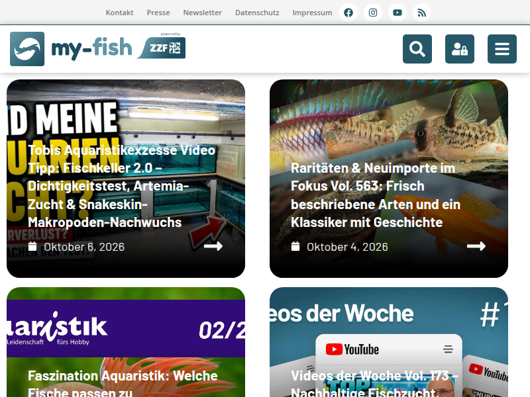The width and height of the screenshot is (530, 397).
Task: Open the Presse link
Action: 158,13
